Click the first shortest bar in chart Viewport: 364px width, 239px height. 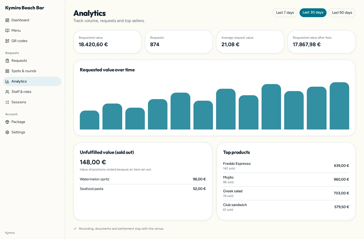[89, 120]
